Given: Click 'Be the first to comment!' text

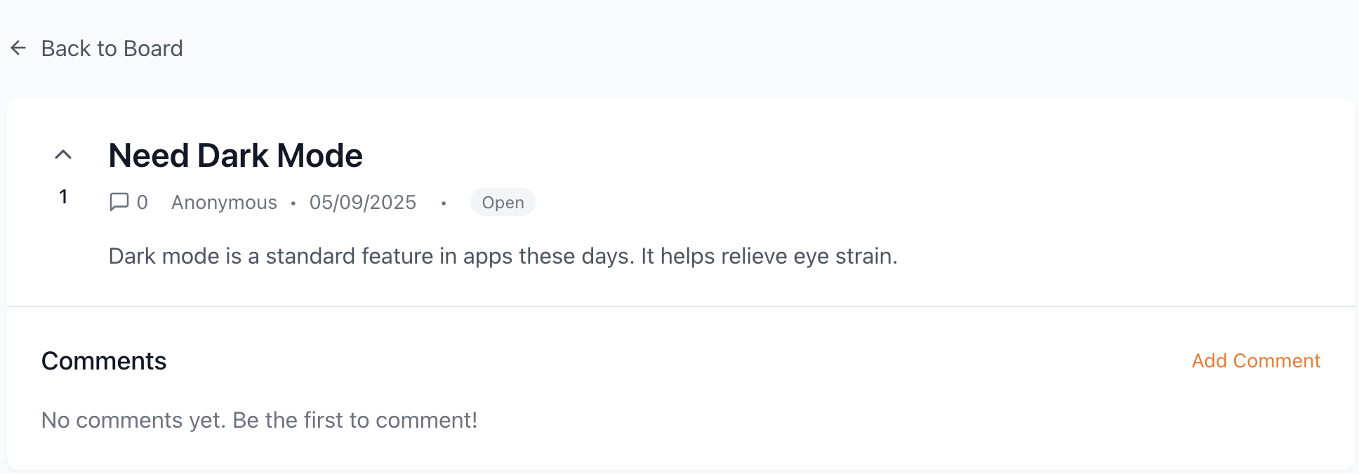Looking at the screenshot, I should click(354, 420).
